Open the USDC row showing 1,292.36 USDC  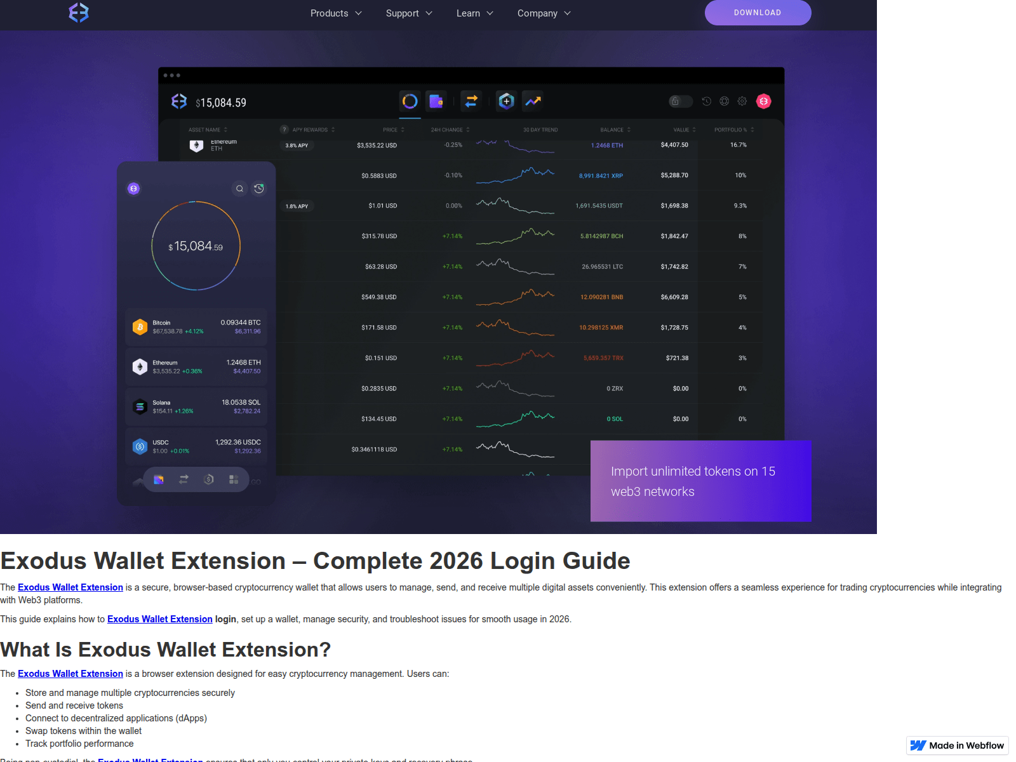click(196, 446)
